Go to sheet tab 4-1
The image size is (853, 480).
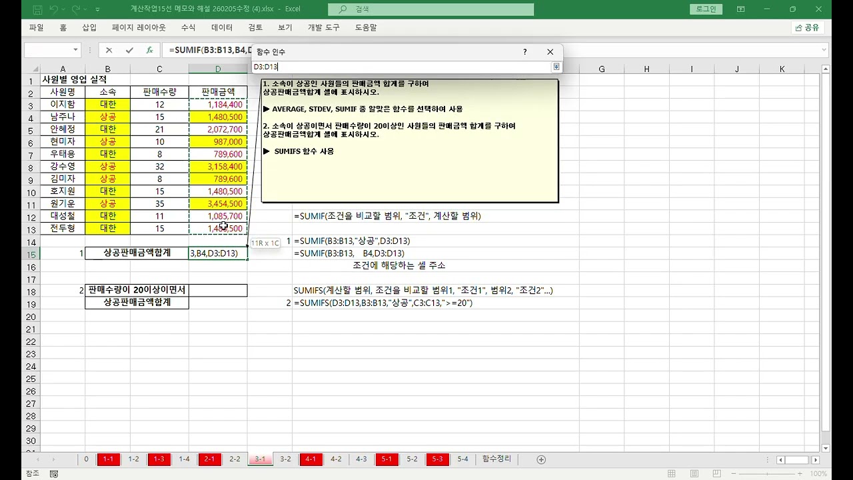(311, 459)
